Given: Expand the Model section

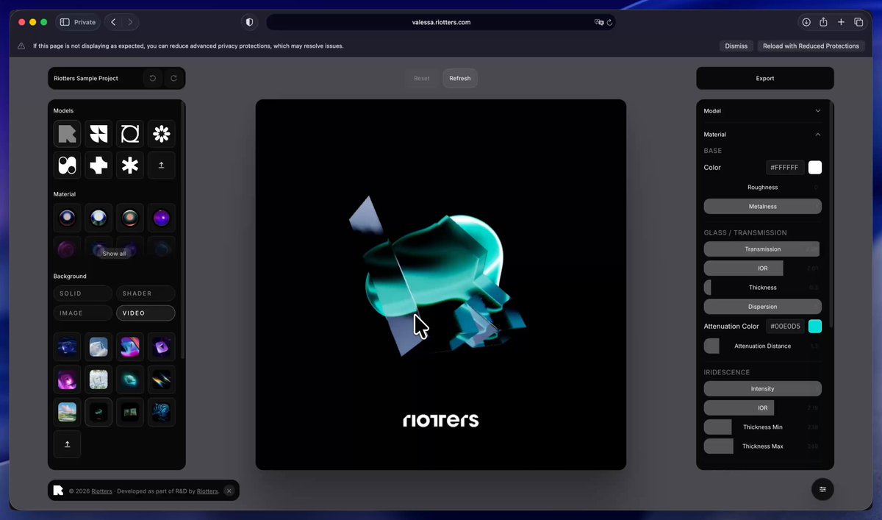Looking at the screenshot, I should point(762,111).
